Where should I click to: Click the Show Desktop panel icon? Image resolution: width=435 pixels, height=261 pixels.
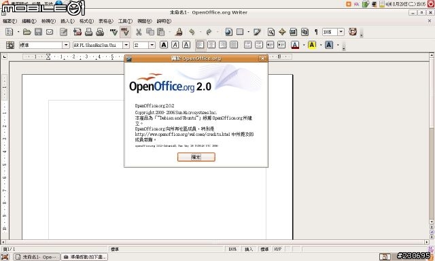click(x=5, y=257)
